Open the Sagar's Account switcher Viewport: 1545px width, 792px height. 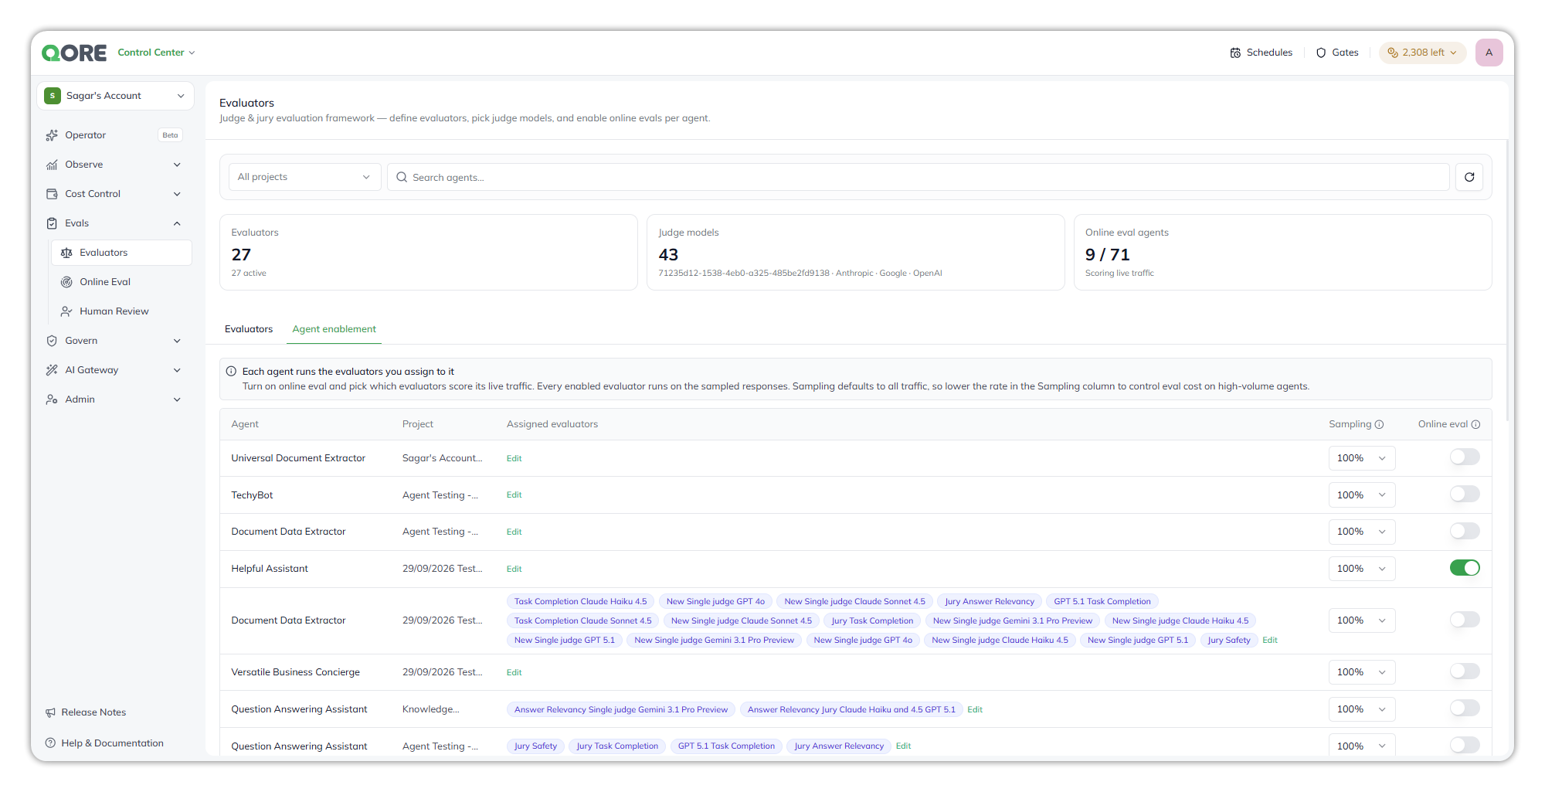(x=115, y=96)
